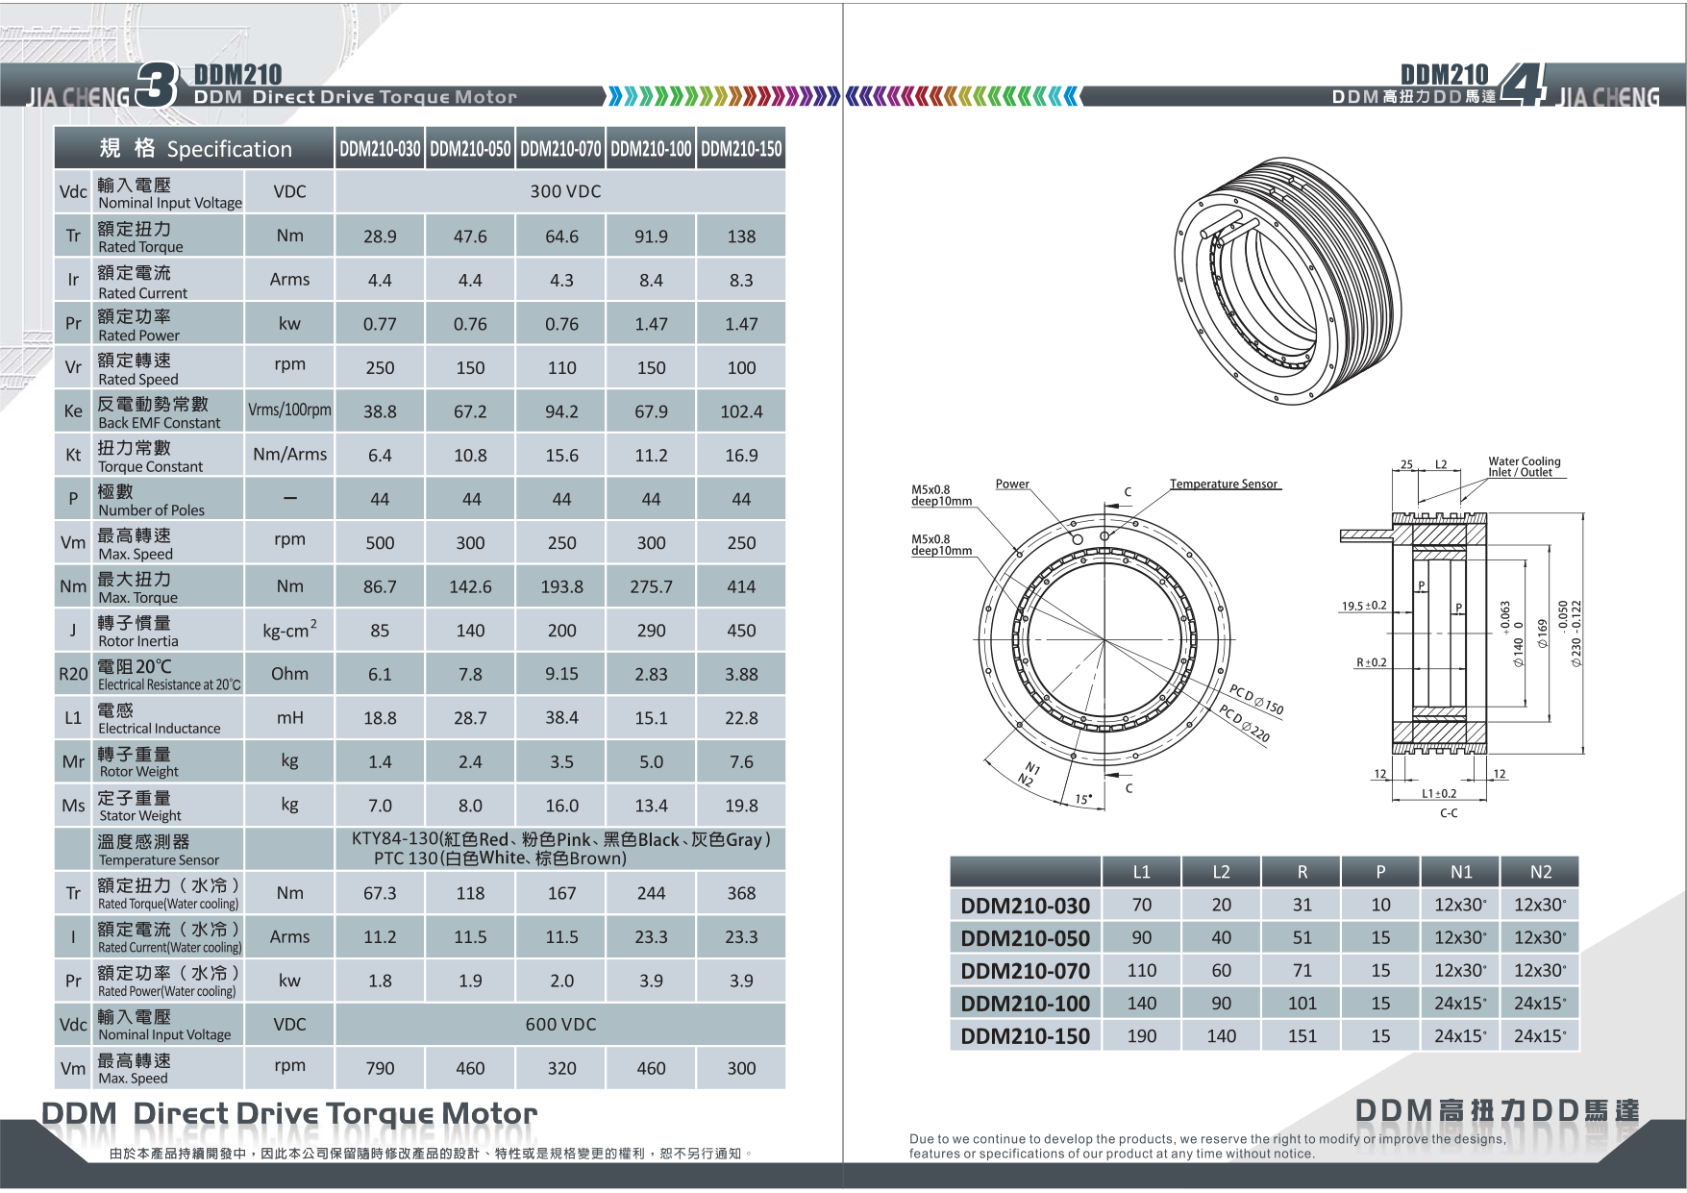Click the L1 dimension column header
The image size is (1687, 1193).
tap(1141, 872)
